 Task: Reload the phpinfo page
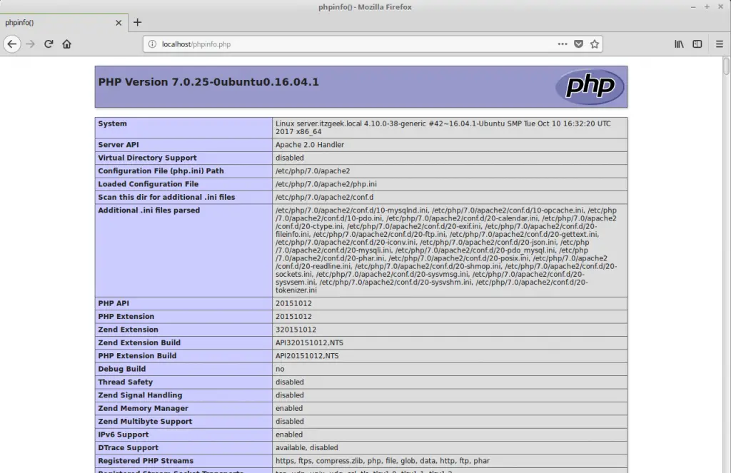click(49, 44)
